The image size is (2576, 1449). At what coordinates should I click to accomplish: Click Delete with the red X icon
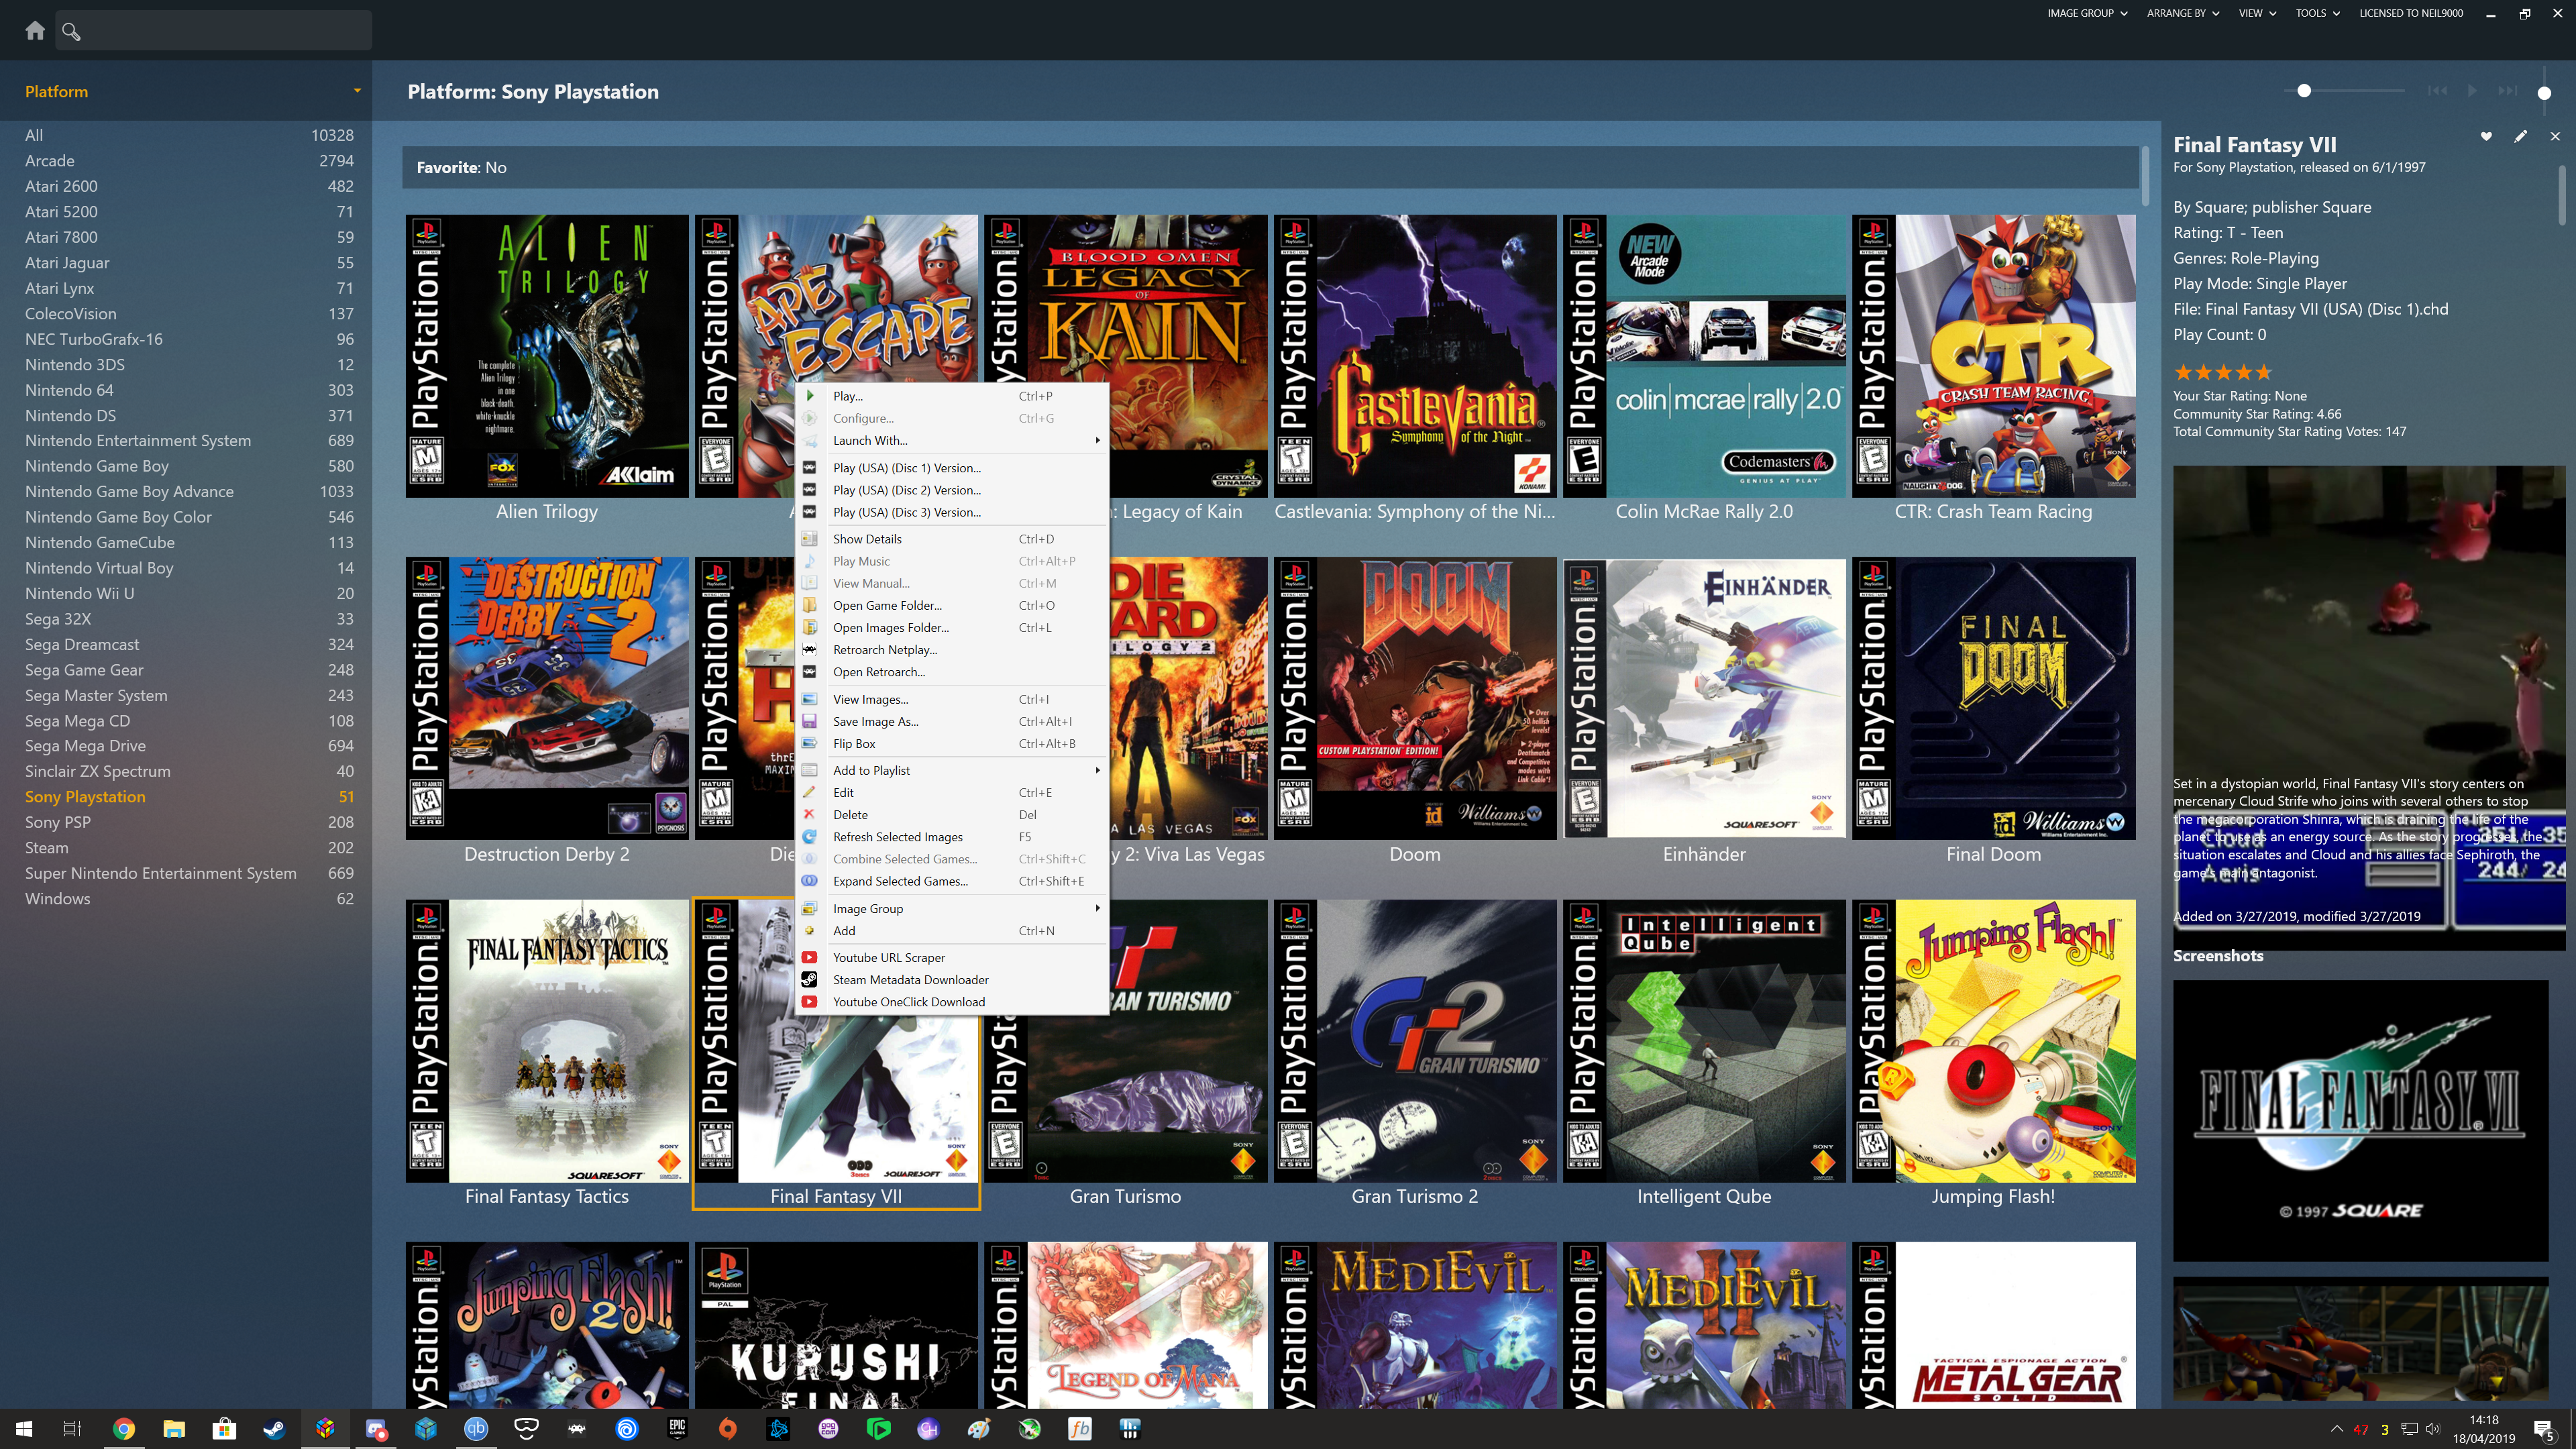(x=952, y=815)
